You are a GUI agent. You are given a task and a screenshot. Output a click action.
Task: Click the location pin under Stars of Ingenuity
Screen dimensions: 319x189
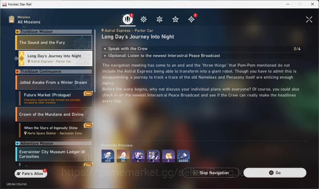[25, 133]
